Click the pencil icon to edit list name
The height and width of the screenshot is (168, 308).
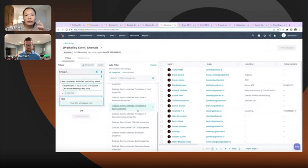coord(102,47)
